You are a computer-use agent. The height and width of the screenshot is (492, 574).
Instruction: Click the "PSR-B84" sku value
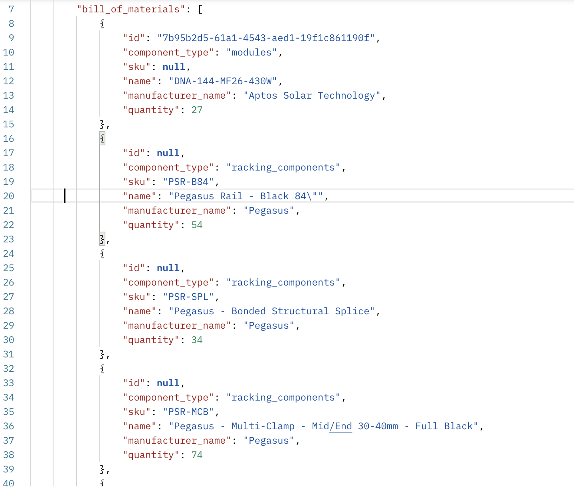188,182
